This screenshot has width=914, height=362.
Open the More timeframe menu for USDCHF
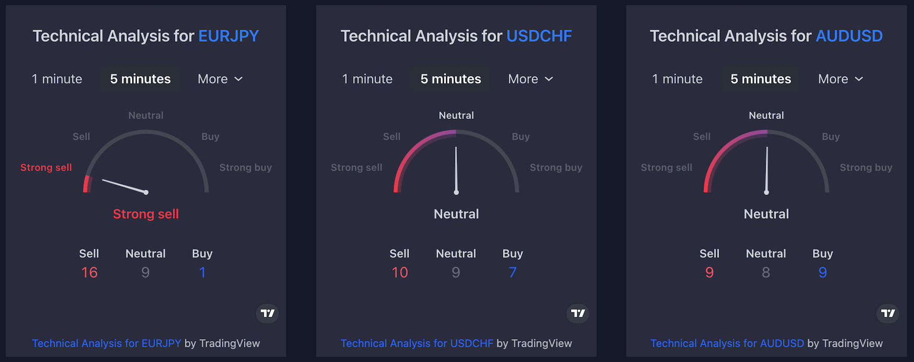(x=530, y=79)
